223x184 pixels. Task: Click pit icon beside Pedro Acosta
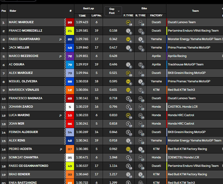[x=61, y=149]
